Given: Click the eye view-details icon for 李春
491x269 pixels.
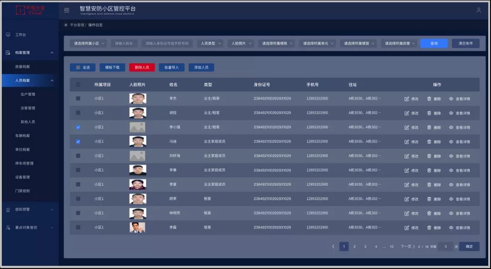Looking at the screenshot, I should (x=451, y=170).
